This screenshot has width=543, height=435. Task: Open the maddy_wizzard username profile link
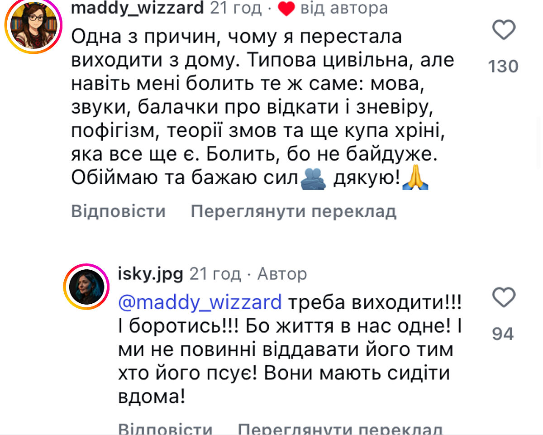138,8
